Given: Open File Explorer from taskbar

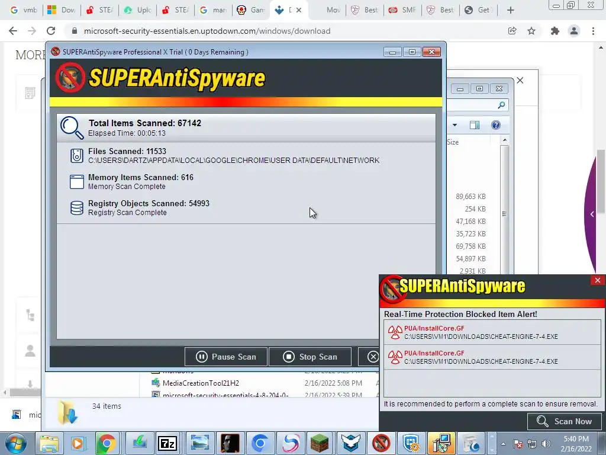Looking at the screenshot, I should point(49,443).
